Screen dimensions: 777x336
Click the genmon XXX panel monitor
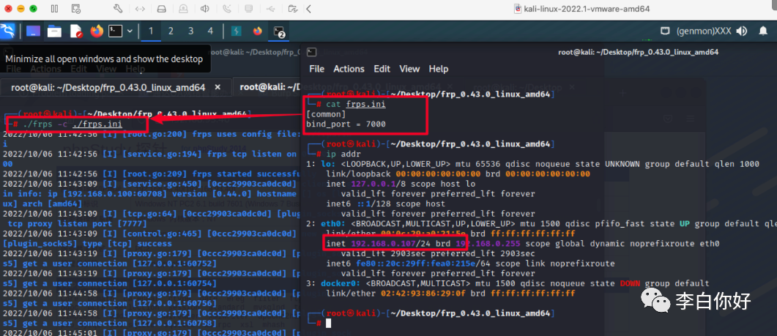pyautogui.click(x=704, y=31)
